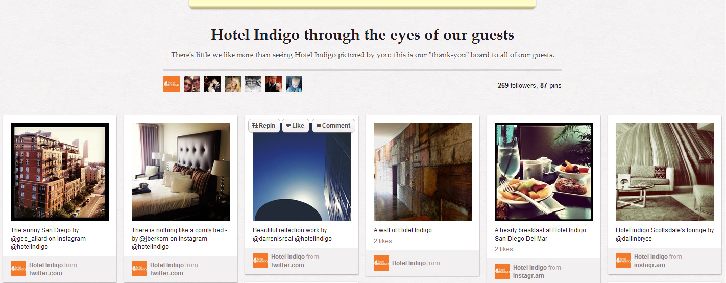The width and height of the screenshot is (726, 283).
Task: Like the blue reflection pin
Action: (x=296, y=126)
